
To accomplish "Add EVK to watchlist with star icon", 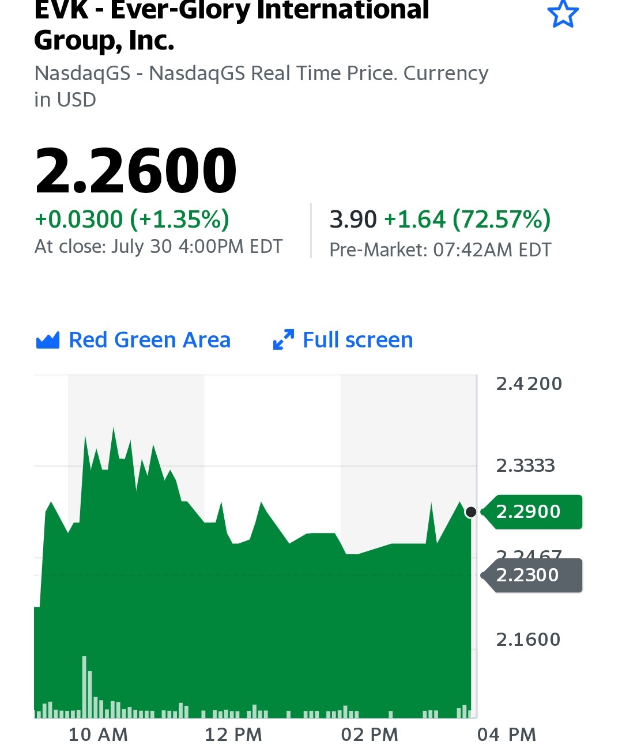I will point(562,14).
